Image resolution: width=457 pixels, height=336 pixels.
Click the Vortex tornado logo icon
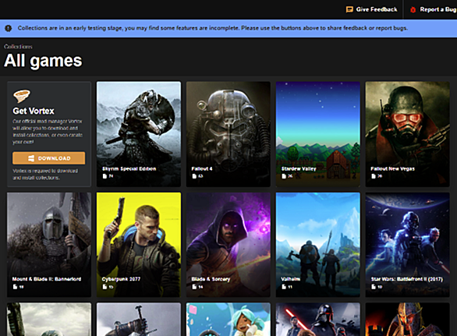22,96
